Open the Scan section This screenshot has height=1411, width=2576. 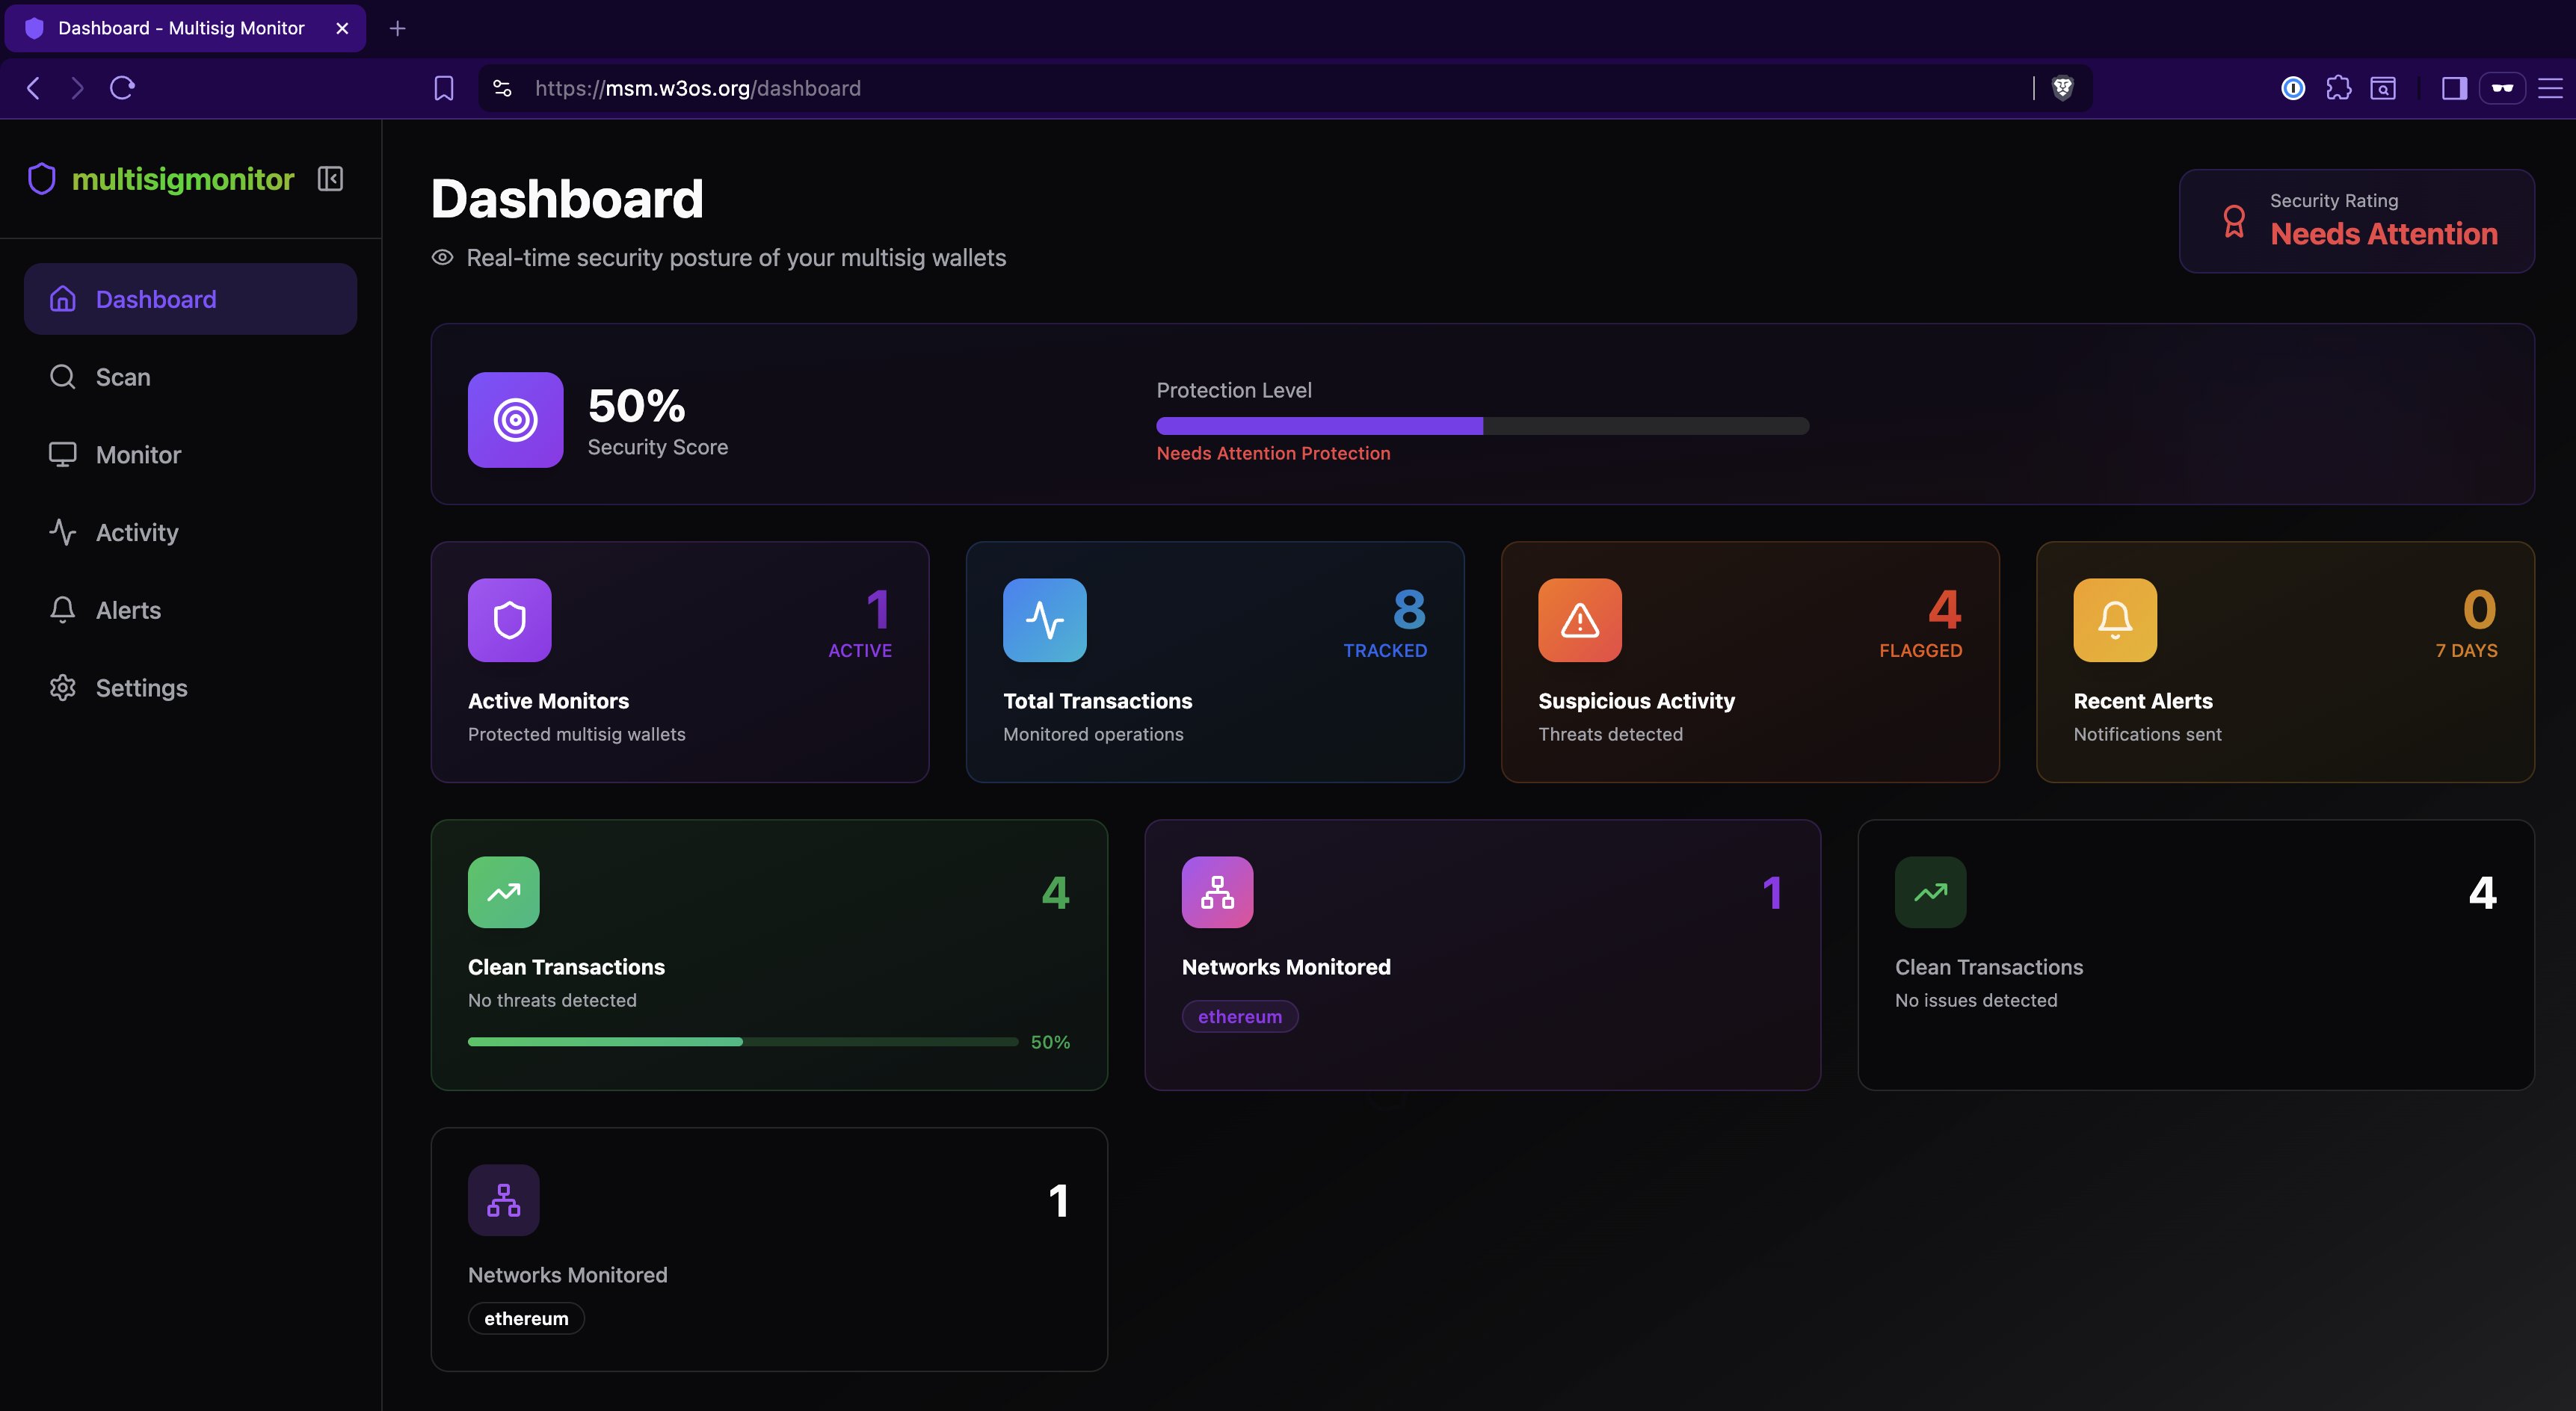[x=123, y=377]
